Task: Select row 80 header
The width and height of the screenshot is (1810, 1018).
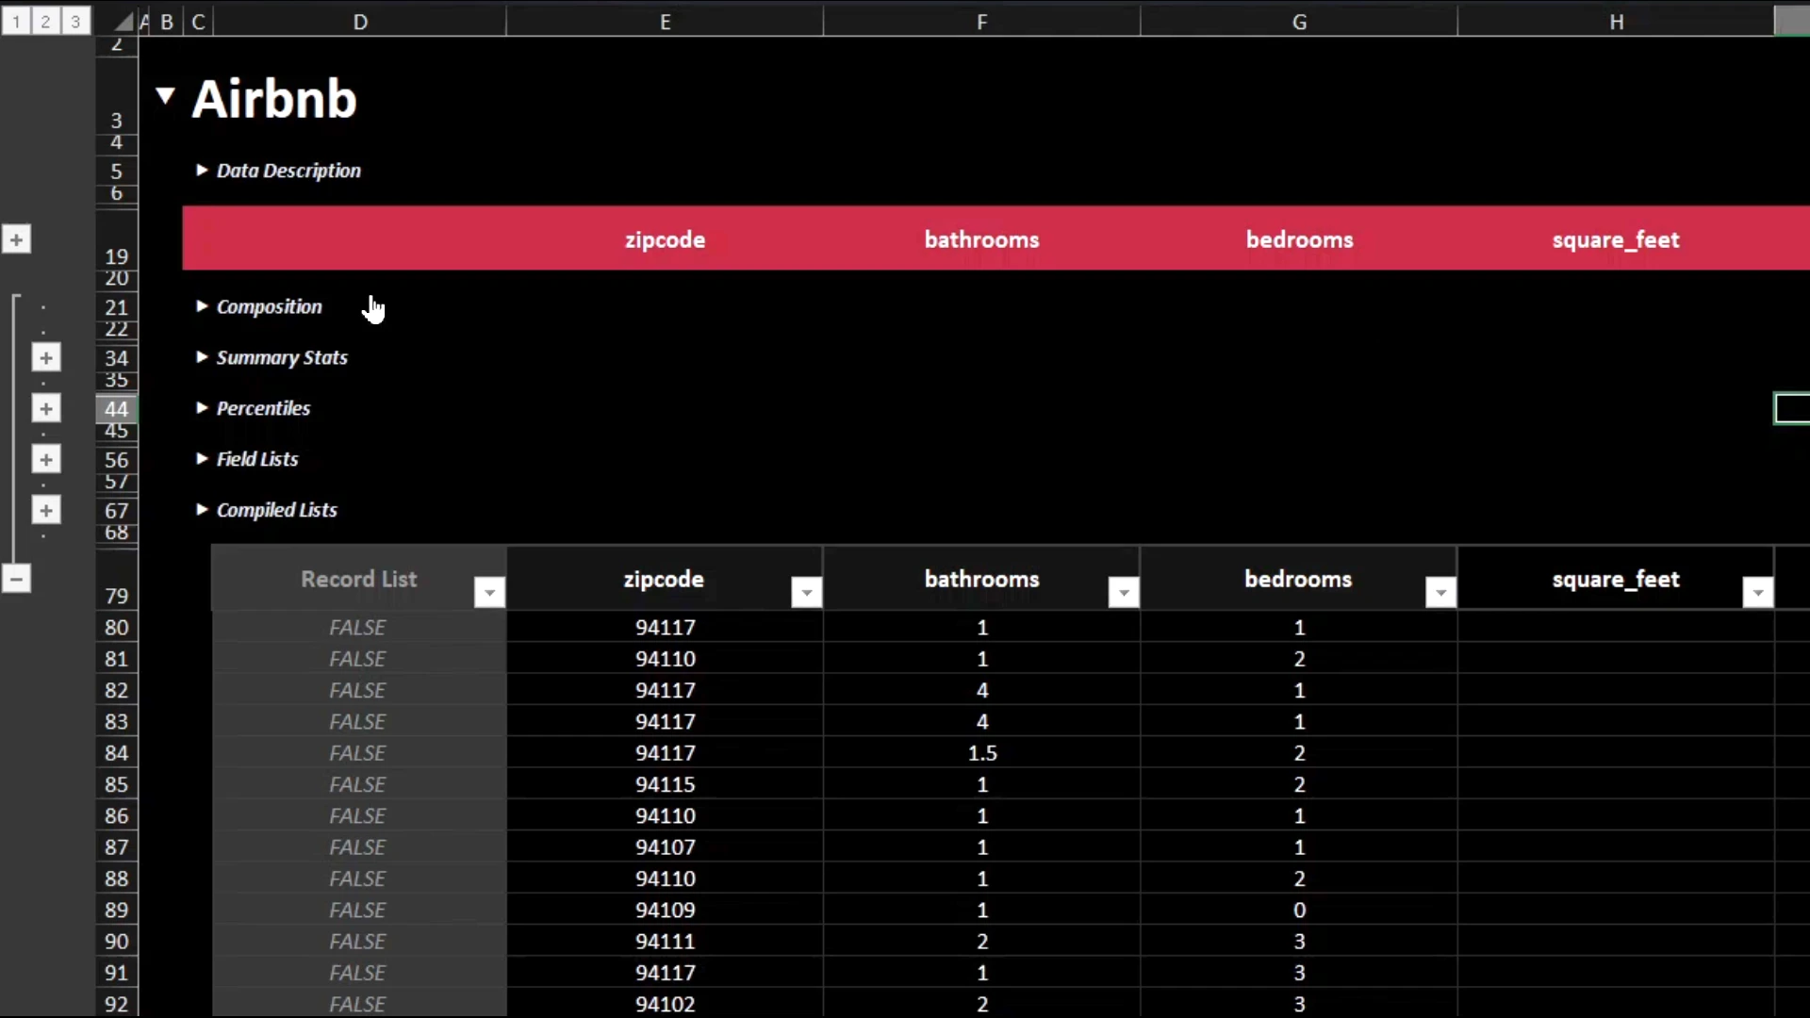Action: [x=117, y=627]
